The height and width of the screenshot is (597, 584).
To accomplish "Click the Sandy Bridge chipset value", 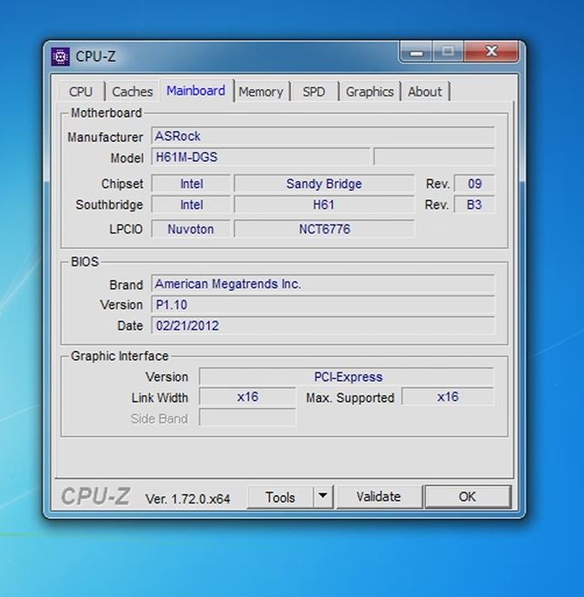I will (x=324, y=184).
